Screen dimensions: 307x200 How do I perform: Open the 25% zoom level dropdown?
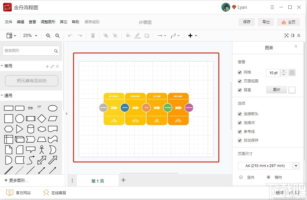point(30,35)
